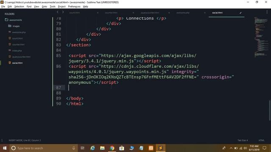Image resolution: width=271 pixels, height=152 pixels.
Task: Open the Edit menu
Action: tap(9, 7)
